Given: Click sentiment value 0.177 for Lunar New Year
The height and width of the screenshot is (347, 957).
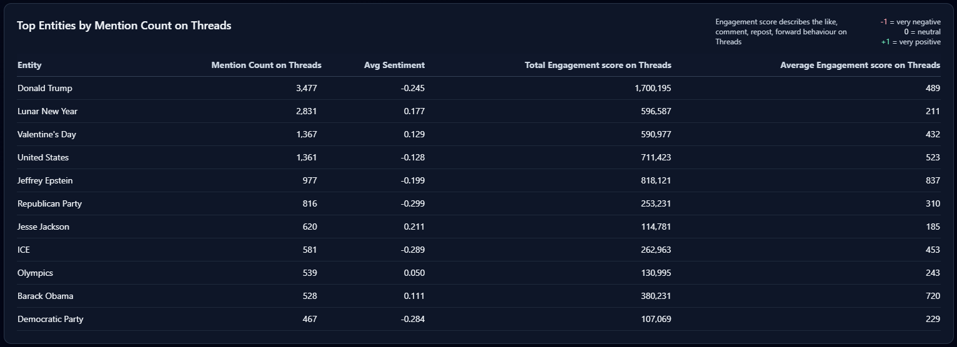Looking at the screenshot, I should point(414,111).
